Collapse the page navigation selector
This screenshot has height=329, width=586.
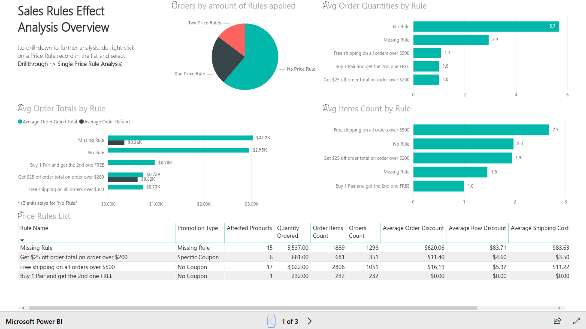click(x=272, y=321)
